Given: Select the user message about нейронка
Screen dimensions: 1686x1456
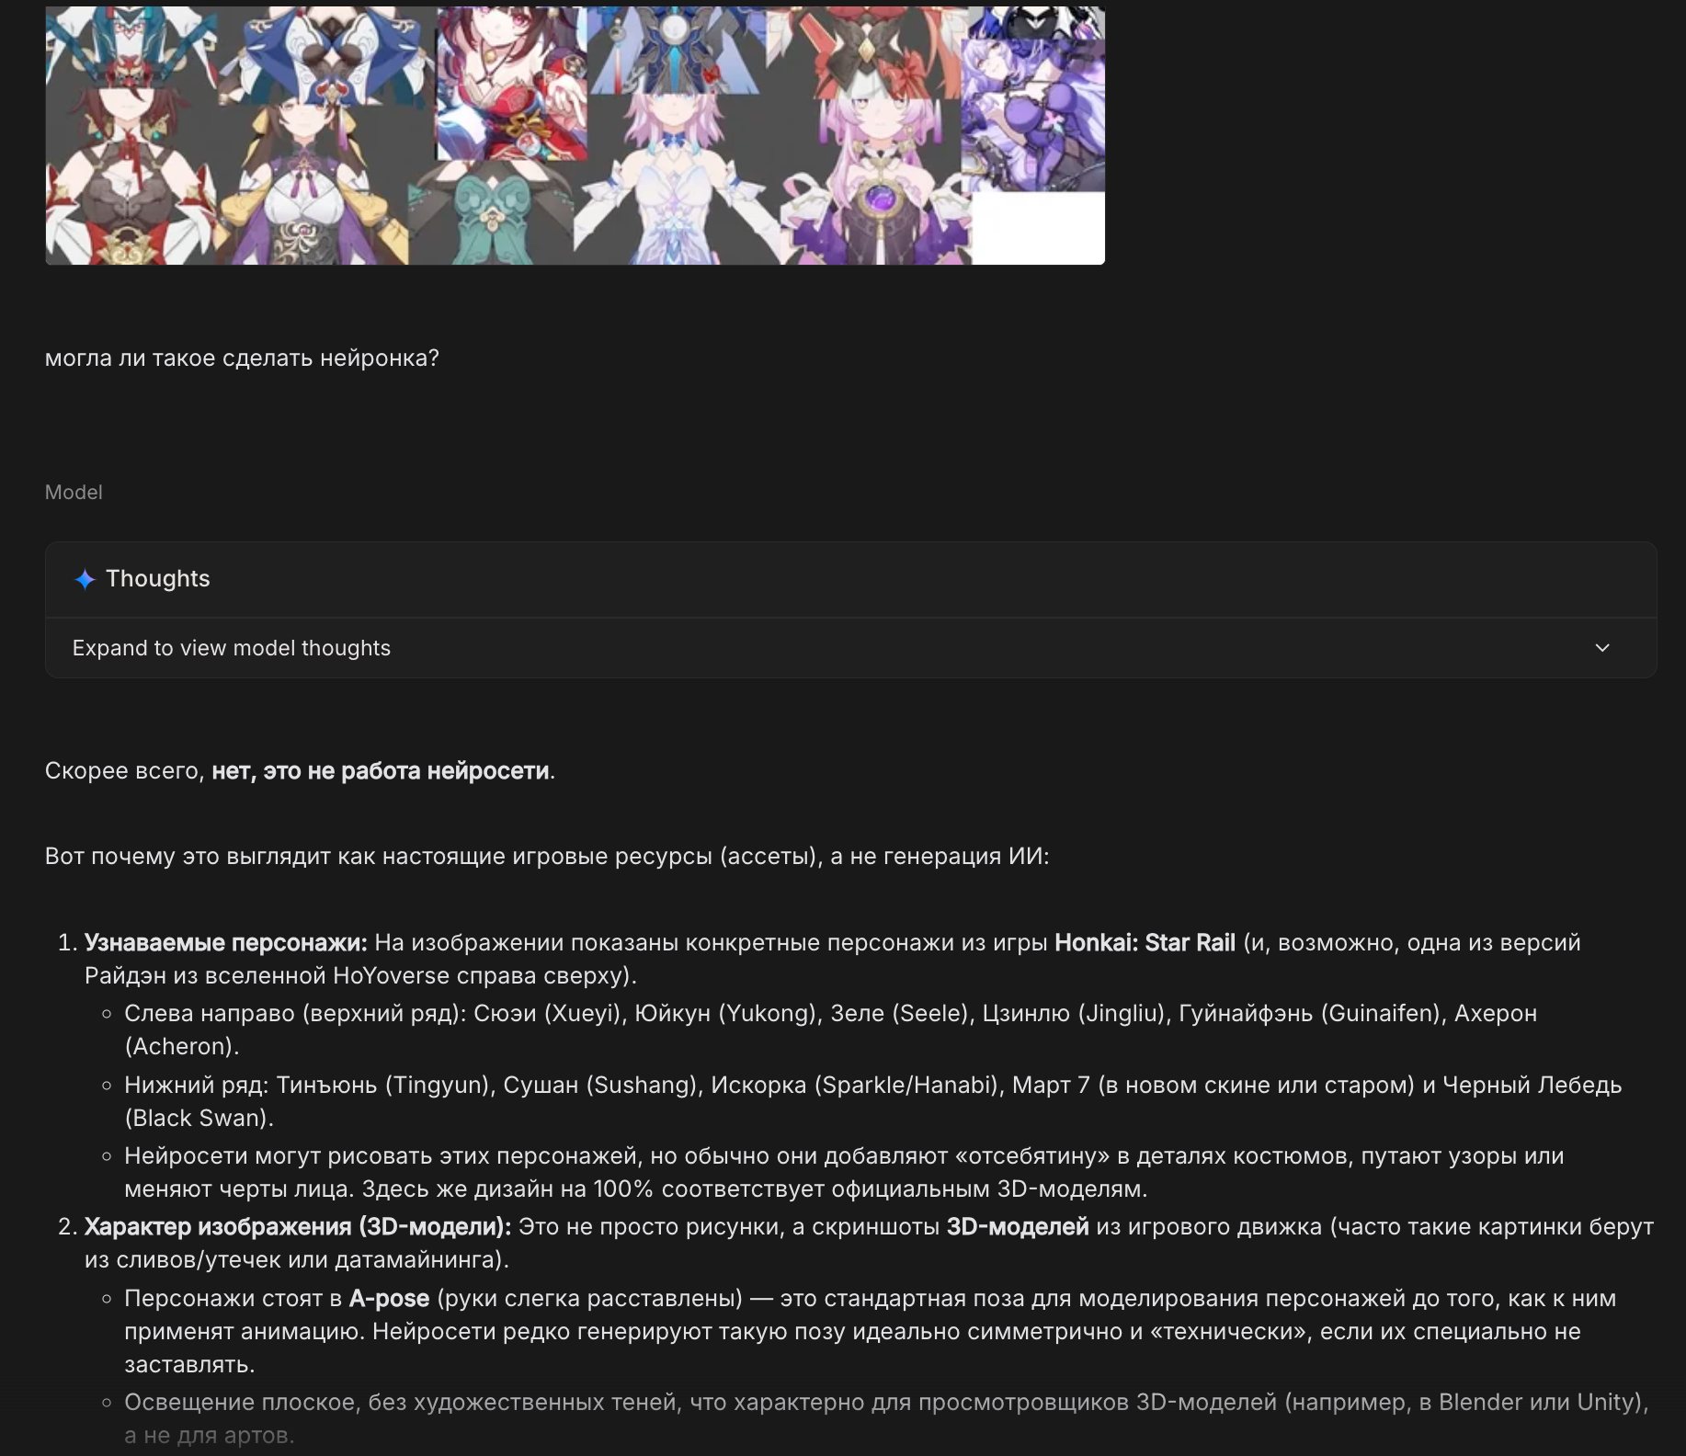Looking at the screenshot, I should (x=242, y=358).
